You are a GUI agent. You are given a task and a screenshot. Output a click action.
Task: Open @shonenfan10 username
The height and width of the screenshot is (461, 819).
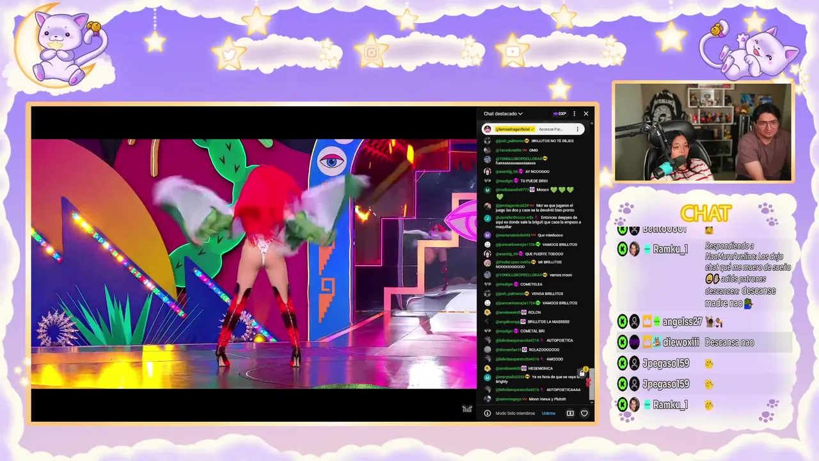pos(509,350)
